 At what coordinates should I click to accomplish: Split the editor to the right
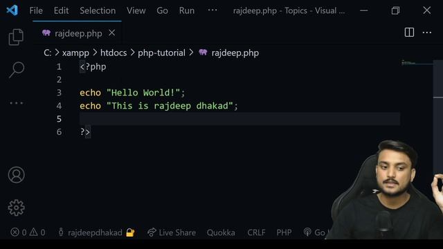coord(409,33)
